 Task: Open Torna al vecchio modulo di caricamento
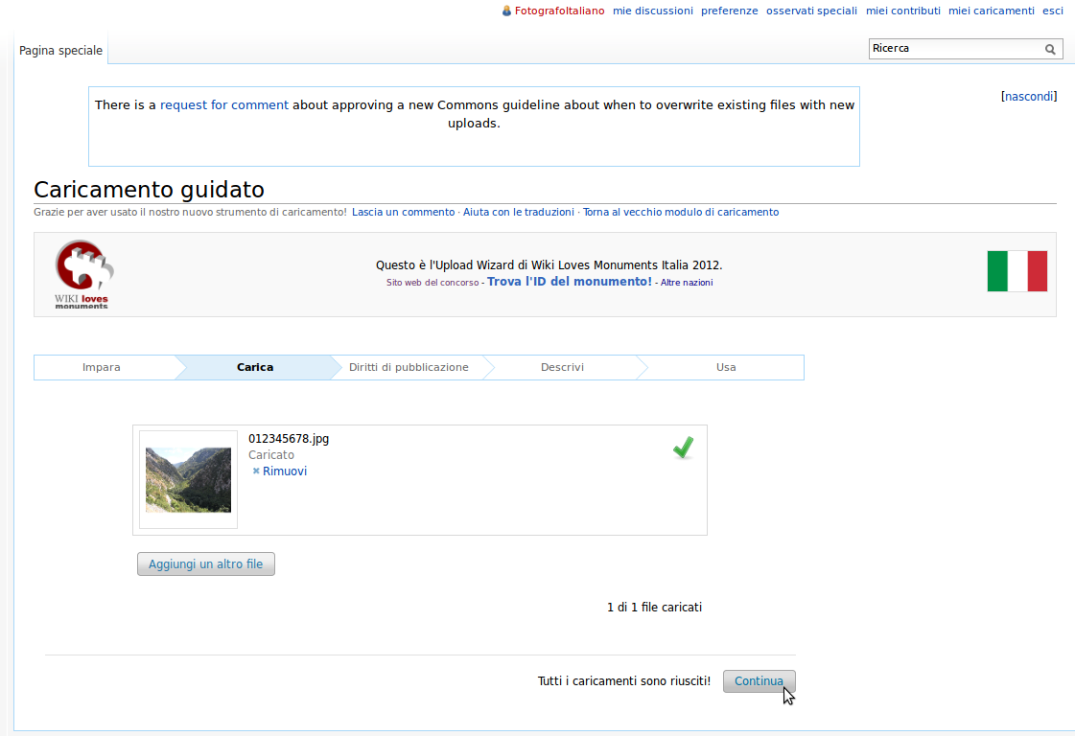[x=681, y=212]
